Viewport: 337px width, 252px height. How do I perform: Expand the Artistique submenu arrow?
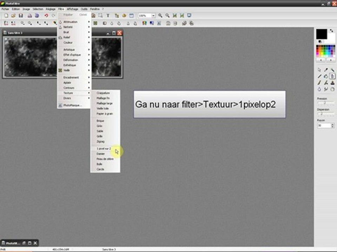click(89, 49)
